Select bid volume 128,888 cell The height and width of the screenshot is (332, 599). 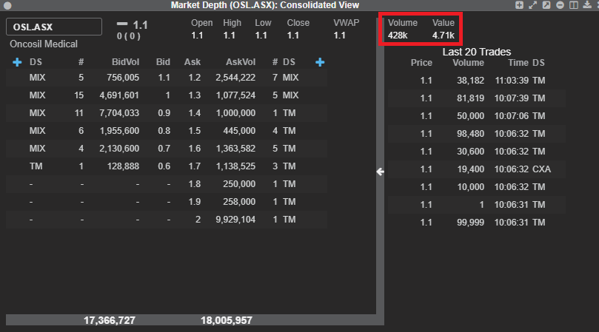pyautogui.click(x=123, y=166)
